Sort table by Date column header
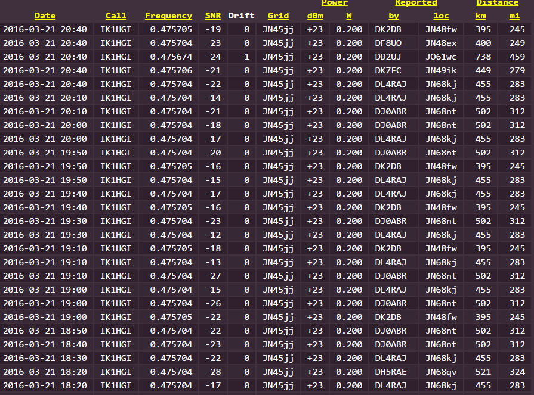 (x=45, y=15)
